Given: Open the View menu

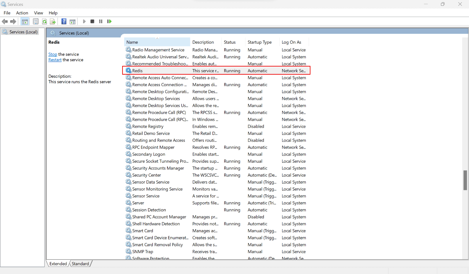Looking at the screenshot, I should click(x=38, y=13).
